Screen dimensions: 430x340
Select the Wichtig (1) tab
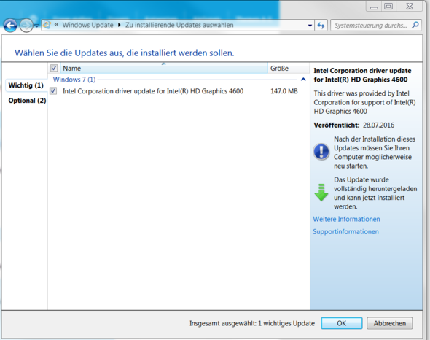26,85
